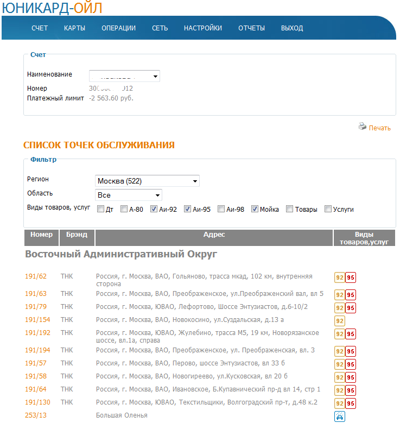Click the printer icon next to Печать

coord(363,127)
